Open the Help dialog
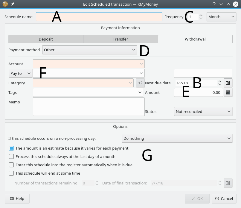 coord(17,198)
